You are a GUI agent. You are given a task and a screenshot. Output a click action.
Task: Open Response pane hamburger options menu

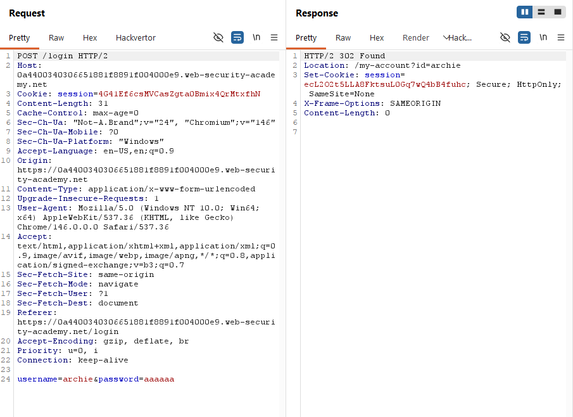coord(561,37)
